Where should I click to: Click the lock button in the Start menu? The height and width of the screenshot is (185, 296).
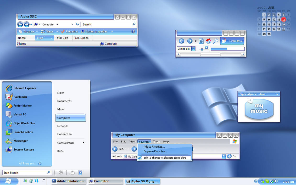[72, 172]
